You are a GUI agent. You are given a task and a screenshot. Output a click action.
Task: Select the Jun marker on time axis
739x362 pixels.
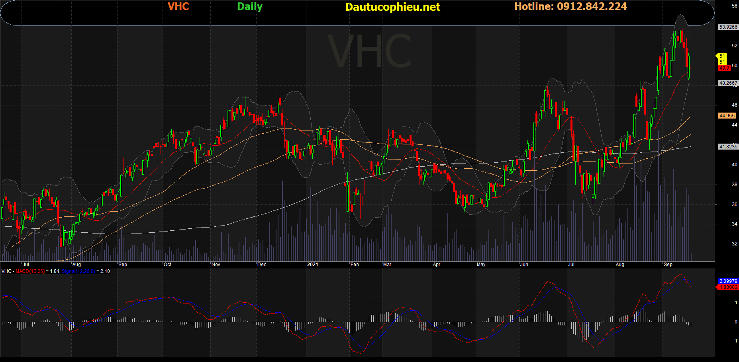pyautogui.click(x=524, y=265)
